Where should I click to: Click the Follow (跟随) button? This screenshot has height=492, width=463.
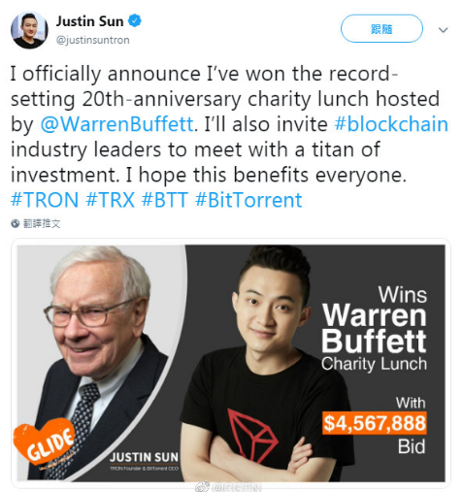[x=381, y=29]
